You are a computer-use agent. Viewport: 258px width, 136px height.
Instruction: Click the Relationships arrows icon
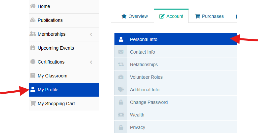tap(121, 65)
